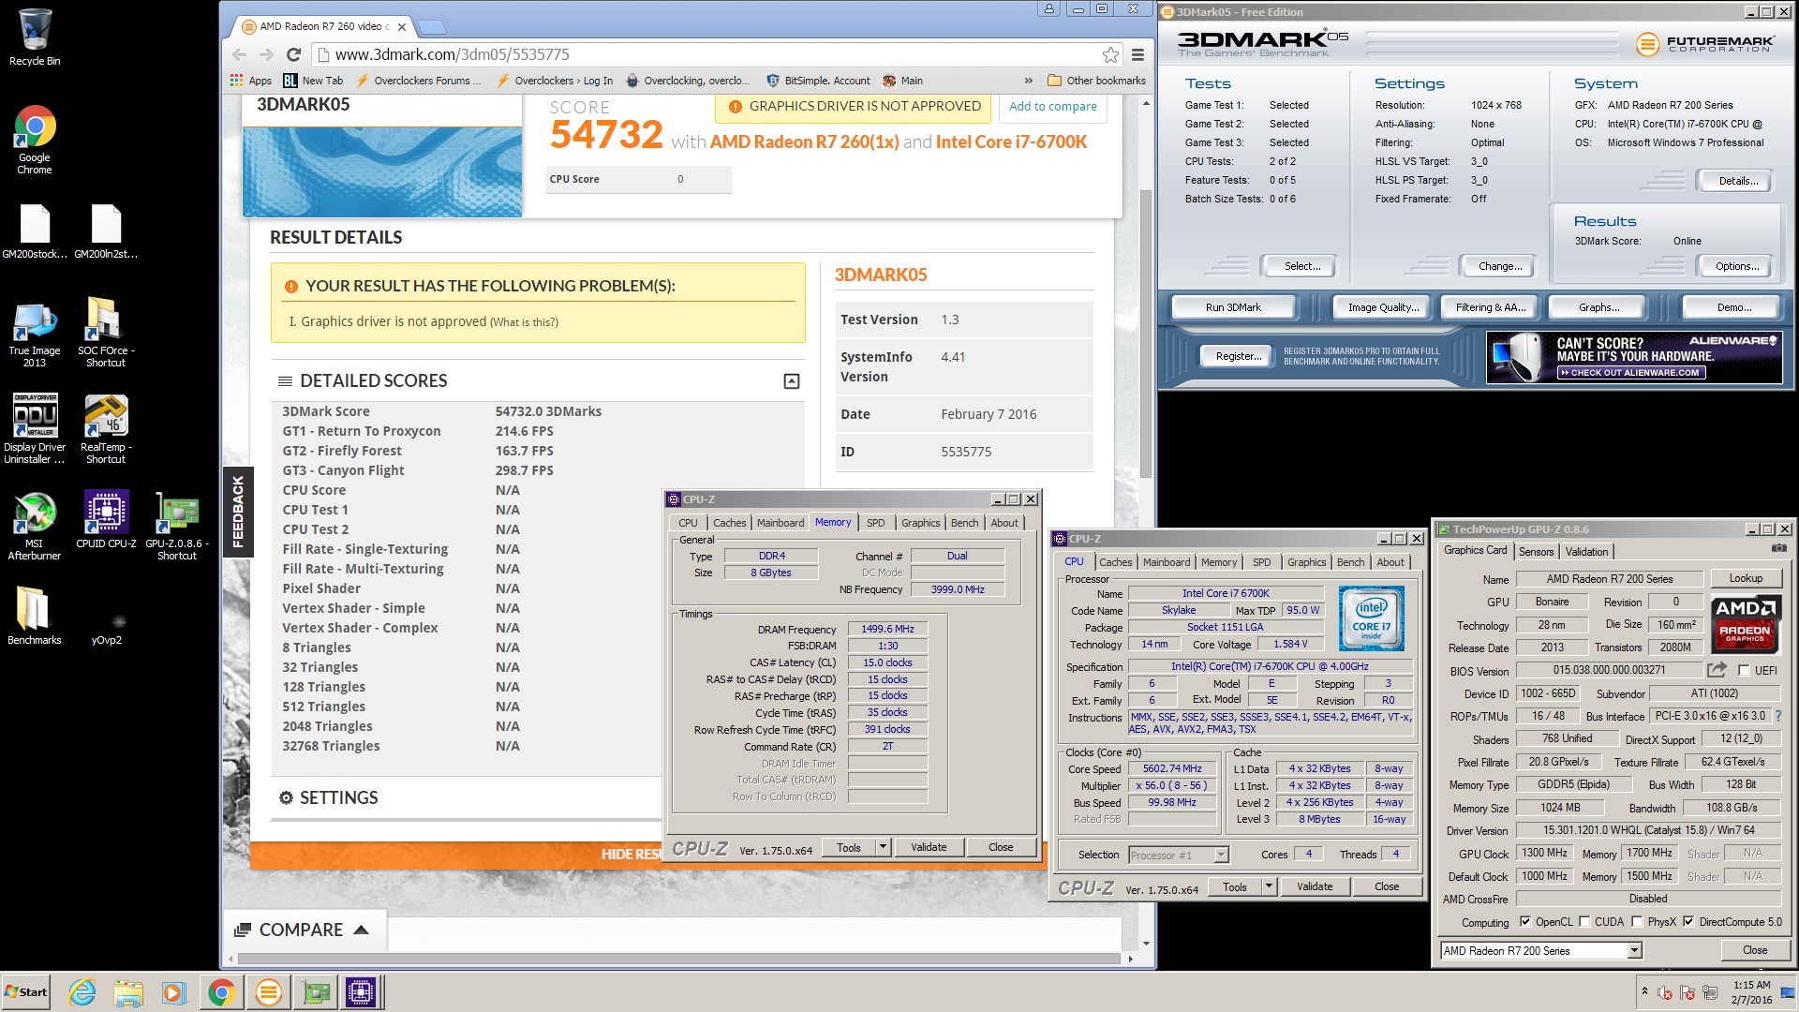Launch Display Driver Uninstaller icon
This screenshot has height=1012, width=1799.
[35, 429]
